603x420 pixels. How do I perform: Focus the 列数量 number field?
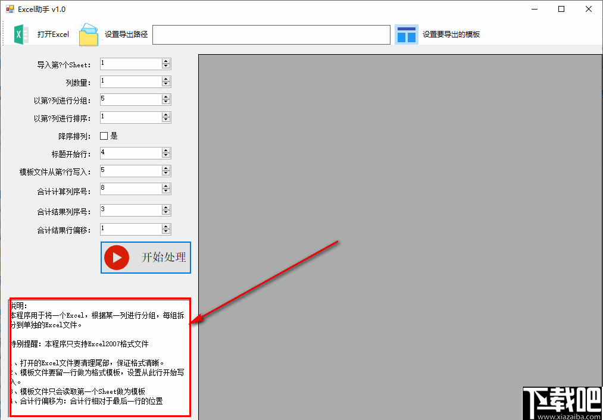pyautogui.click(x=131, y=82)
